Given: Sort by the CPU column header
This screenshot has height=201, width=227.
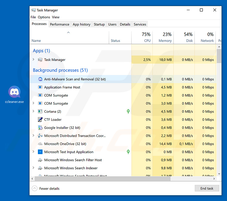Looking at the screenshot, I should click(x=142, y=37).
